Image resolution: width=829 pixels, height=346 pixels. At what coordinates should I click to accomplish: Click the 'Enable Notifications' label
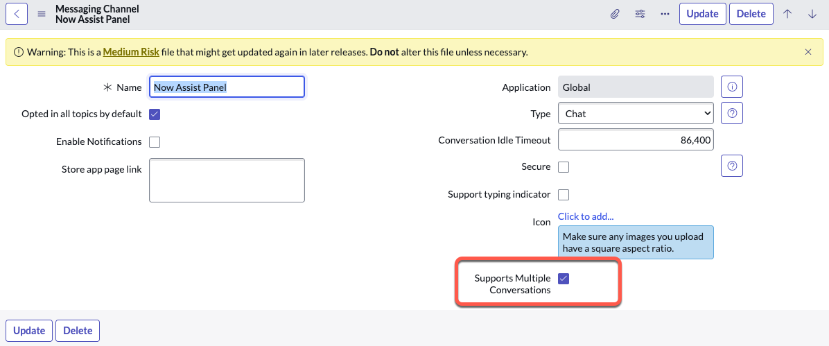(x=99, y=141)
